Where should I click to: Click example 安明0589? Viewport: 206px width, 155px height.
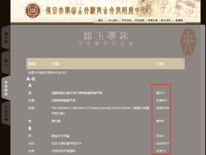[163, 108]
